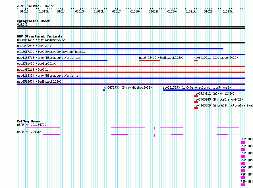Screen dimensions: 253x188
Task: Click the small nsv5476930 blue marker
Action: 104,90
